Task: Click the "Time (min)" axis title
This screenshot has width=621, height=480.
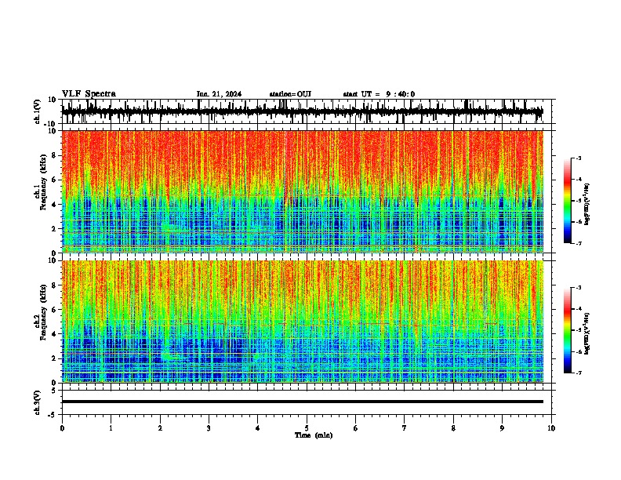Action: pos(314,435)
